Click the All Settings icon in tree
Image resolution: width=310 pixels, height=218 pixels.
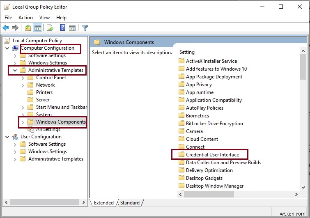pos(31,130)
